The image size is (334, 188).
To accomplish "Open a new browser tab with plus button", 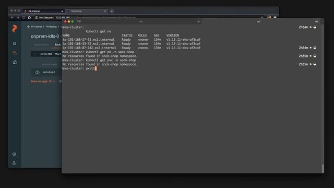I will (x=112, y=11).
